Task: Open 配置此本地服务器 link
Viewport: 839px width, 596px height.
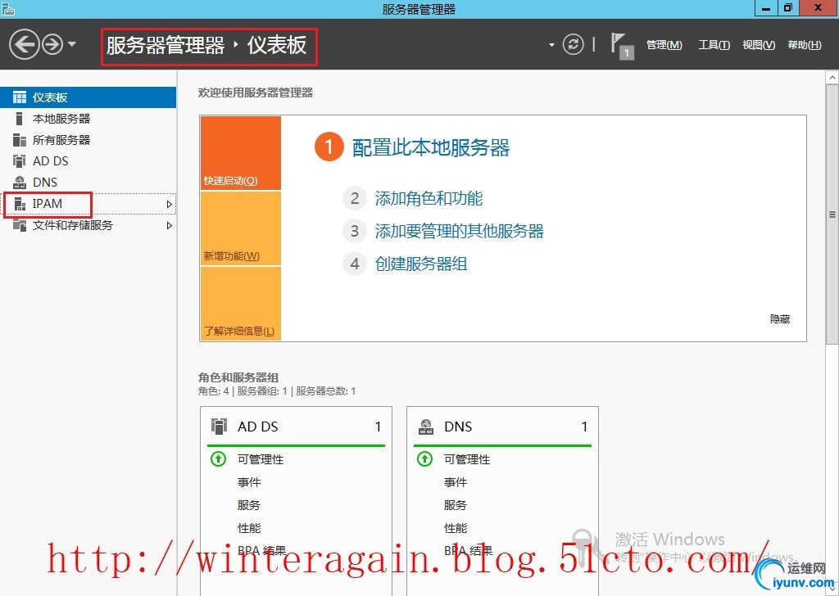Action: click(x=431, y=147)
